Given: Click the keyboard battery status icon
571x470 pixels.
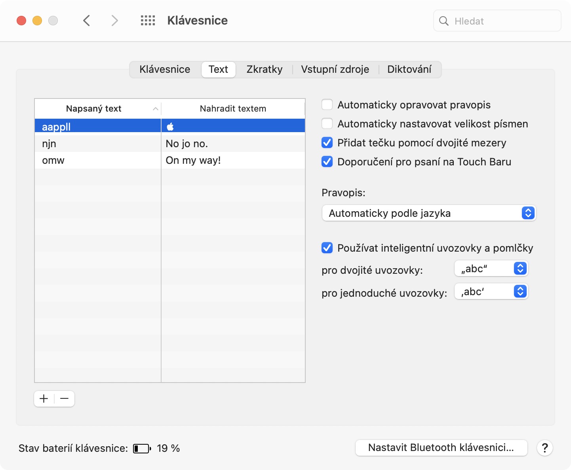Looking at the screenshot, I should coord(142,448).
